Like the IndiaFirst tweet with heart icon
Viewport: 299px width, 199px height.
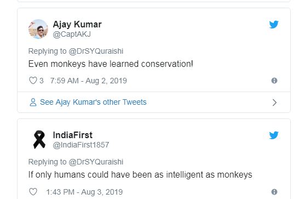[x=33, y=191]
